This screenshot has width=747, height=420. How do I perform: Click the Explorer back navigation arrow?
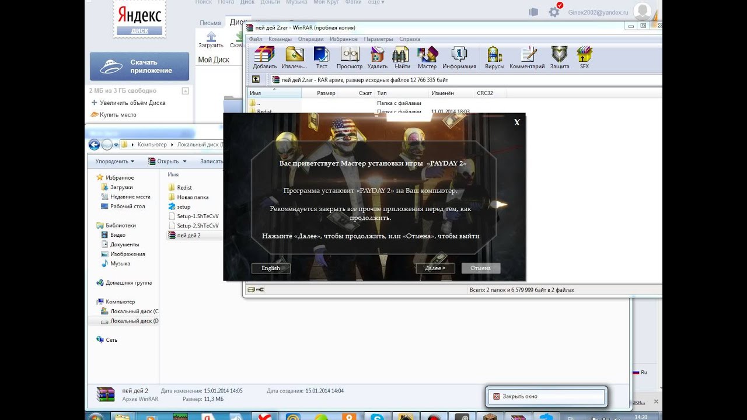(95, 145)
